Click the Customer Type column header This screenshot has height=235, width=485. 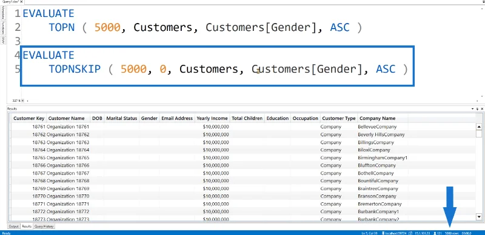pos(339,118)
